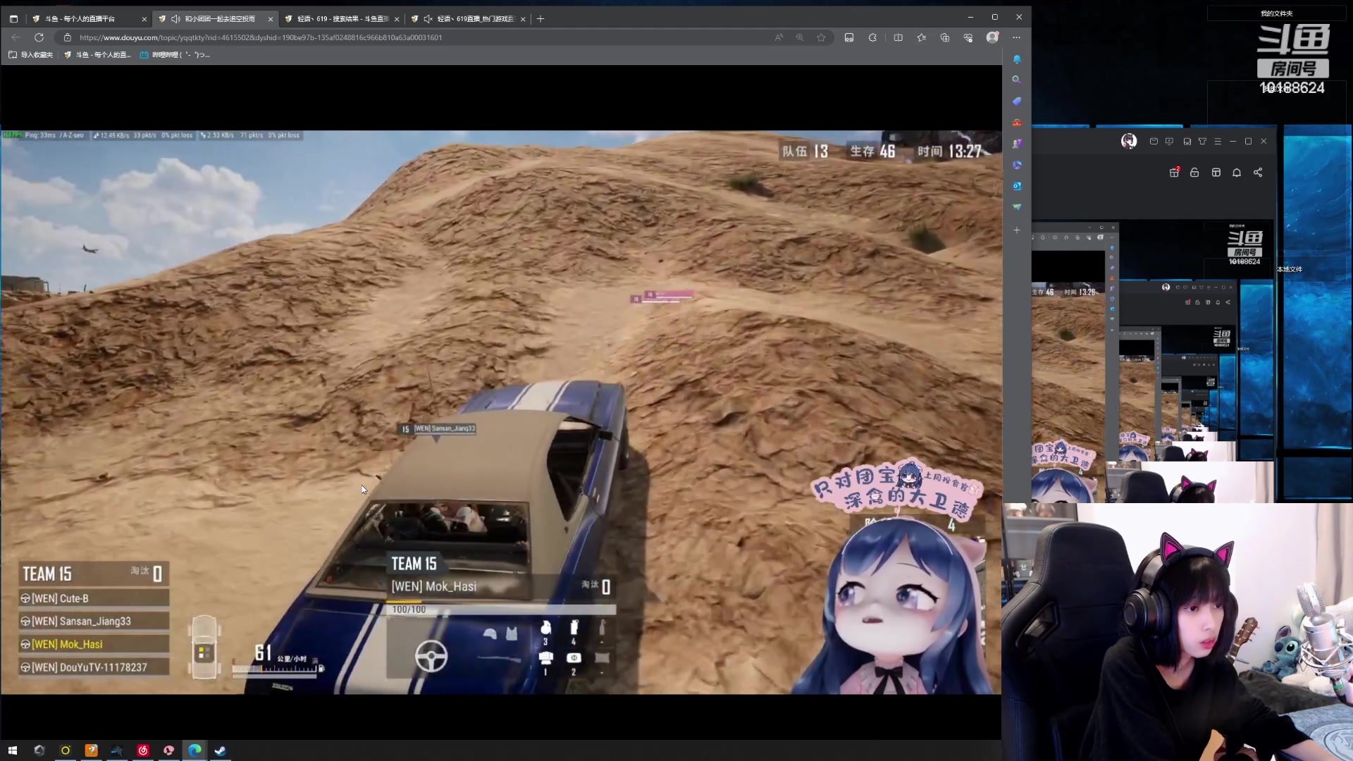Select [WEN] Mok_Hasi in team list

click(94, 645)
